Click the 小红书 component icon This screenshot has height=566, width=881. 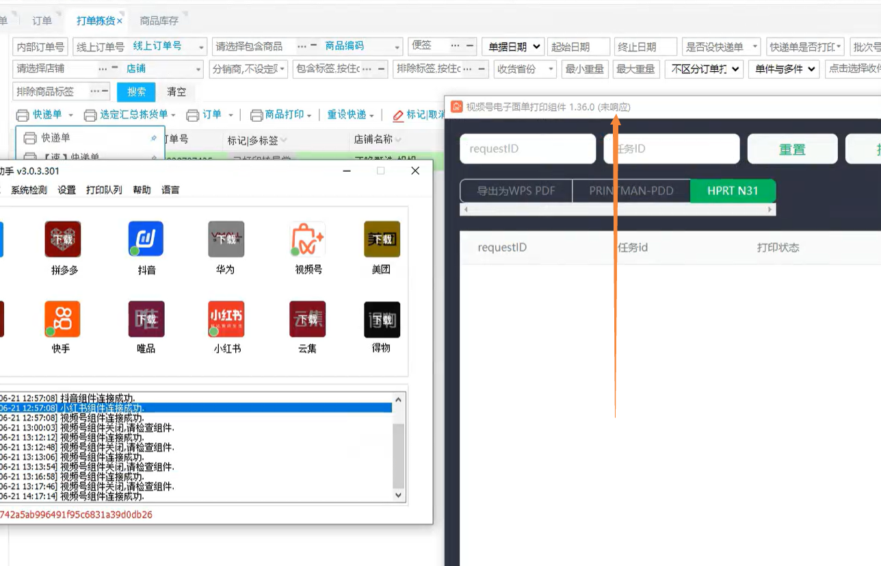(226, 319)
